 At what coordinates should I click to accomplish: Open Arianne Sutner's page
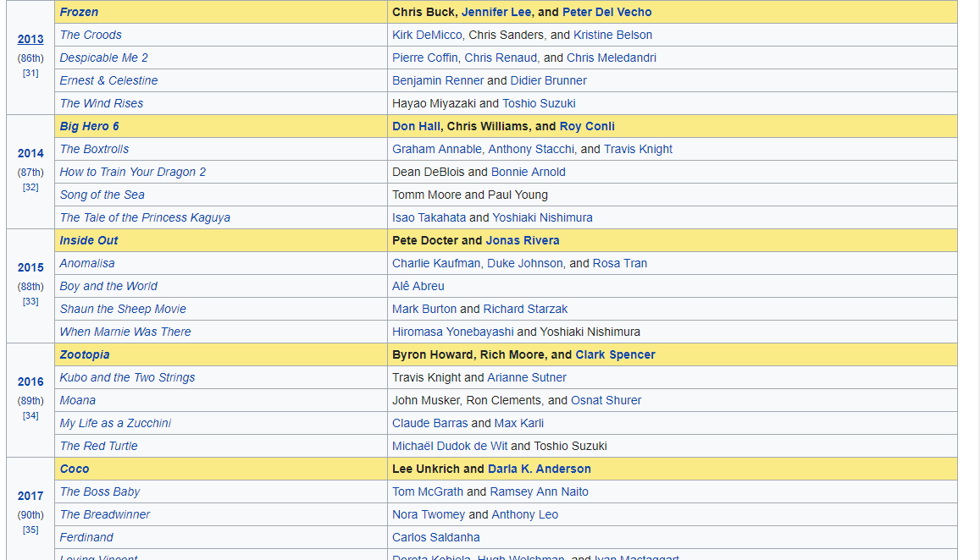coord(527,377)
